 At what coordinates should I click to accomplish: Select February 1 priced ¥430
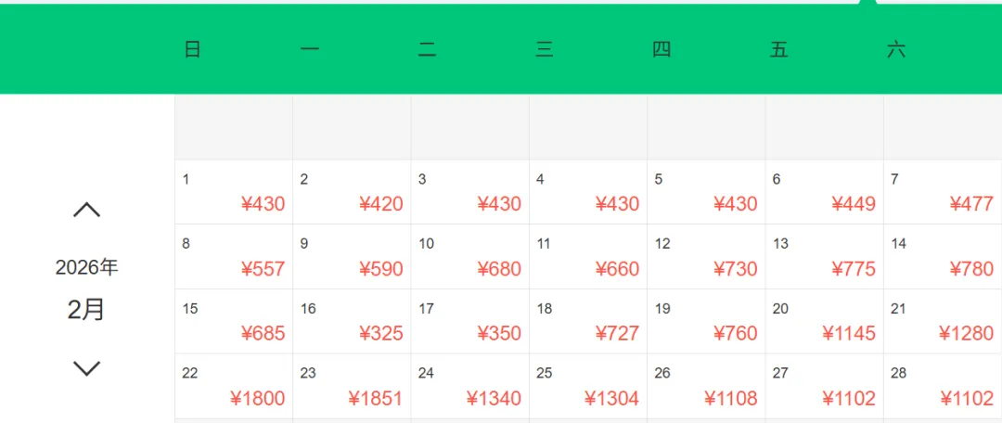coord(234,192)
